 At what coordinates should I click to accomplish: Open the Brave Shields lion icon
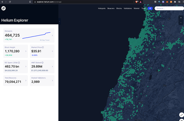pyautogui.click(x=137, y=2)
